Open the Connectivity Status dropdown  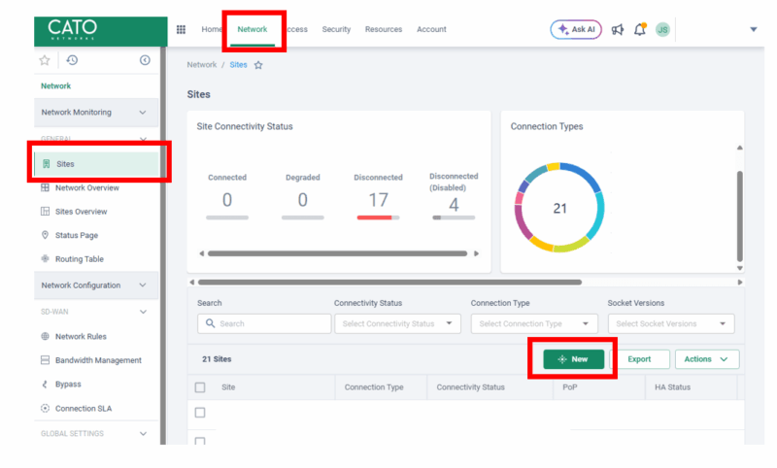point(397,323)
